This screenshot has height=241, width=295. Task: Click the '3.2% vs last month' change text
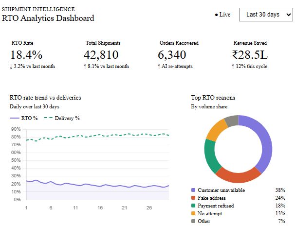point(32,66)
